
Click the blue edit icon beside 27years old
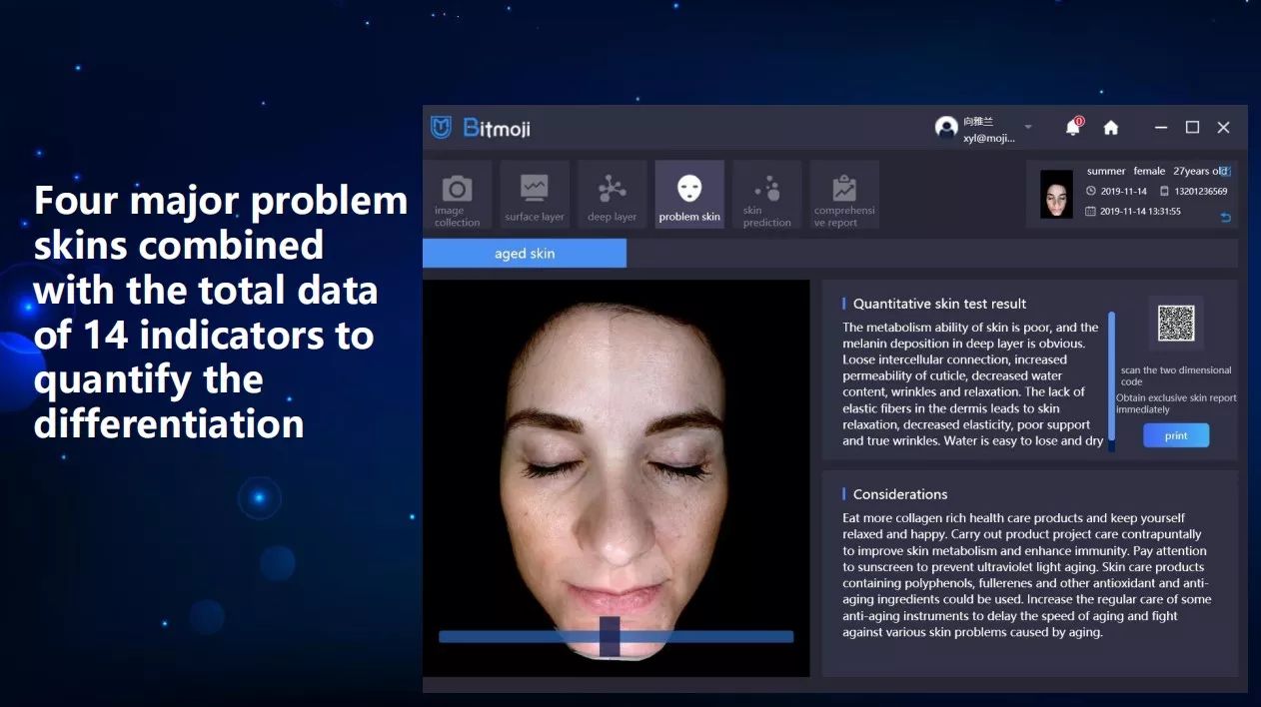tap(1226, 171)
